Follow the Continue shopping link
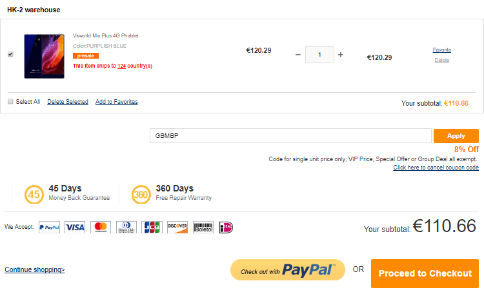The image size is (484, 292). click(35, 269)
